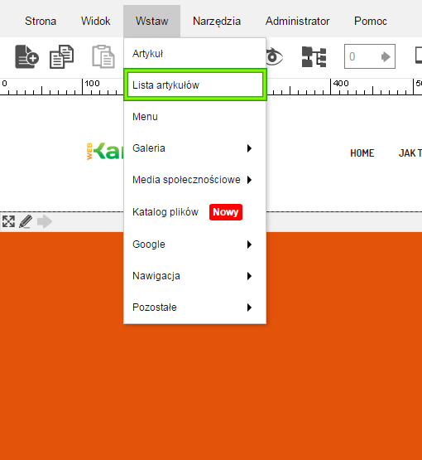Click the red Nowy badge

226,212
